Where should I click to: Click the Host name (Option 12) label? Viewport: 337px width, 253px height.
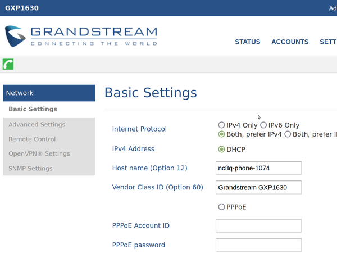[150, 168]
